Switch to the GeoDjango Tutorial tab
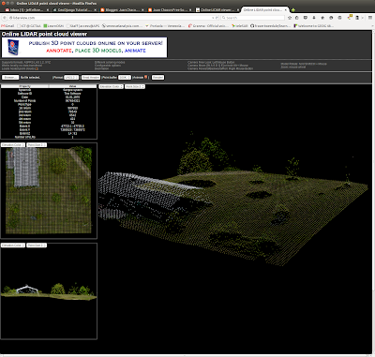Viewport: 375px width, 357px height. pos(74,10)
